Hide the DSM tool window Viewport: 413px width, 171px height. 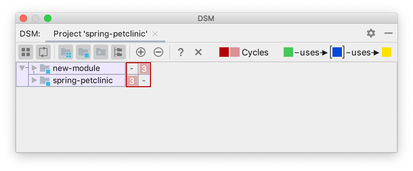389,33
